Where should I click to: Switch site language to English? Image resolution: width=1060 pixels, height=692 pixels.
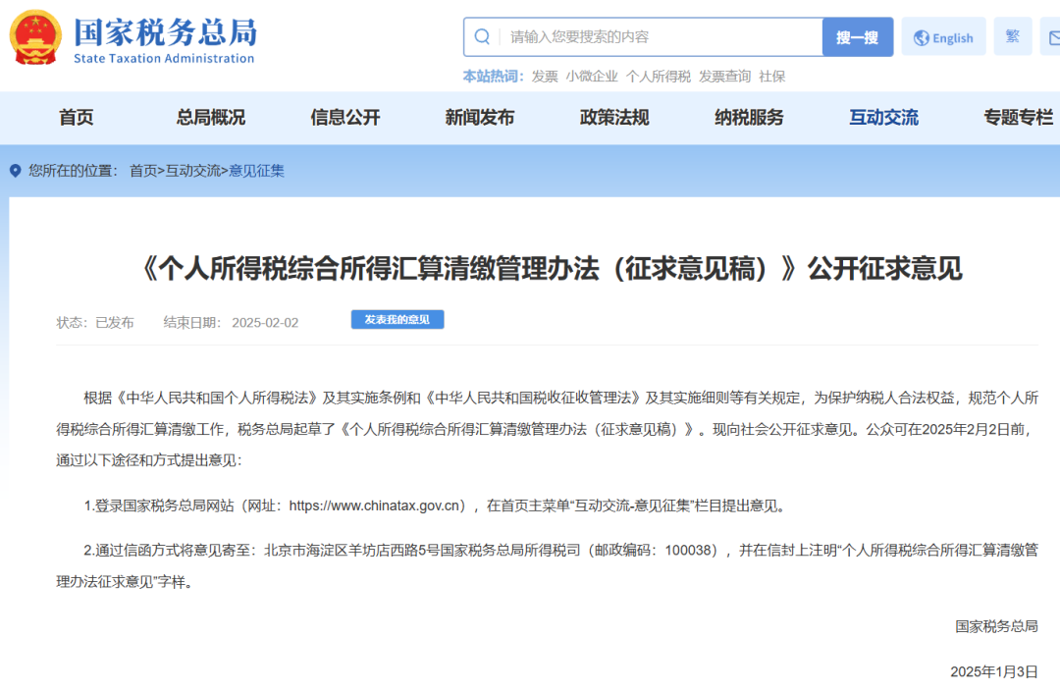click(943, 37)
